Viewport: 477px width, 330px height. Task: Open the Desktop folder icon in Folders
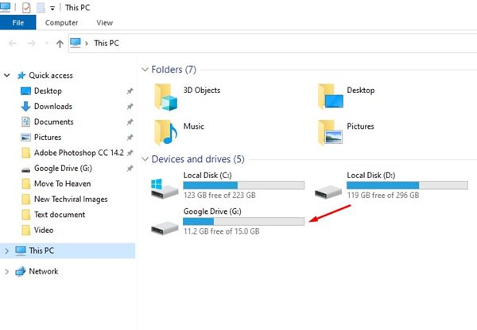tap(331, 97)
